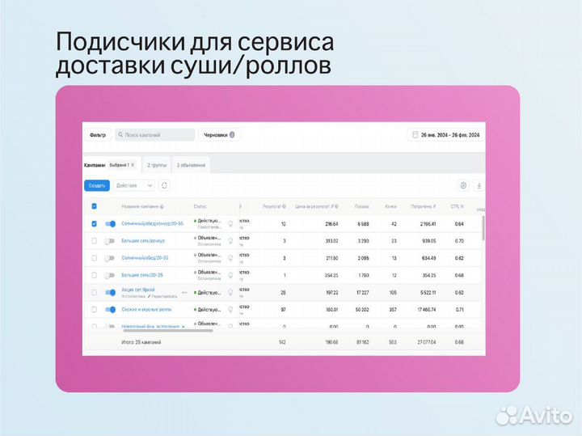
Task: Click price per result value 216.64
Action: pos(331,224)
